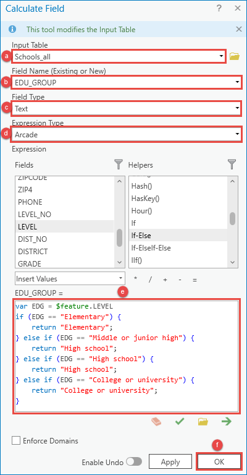Click the Helpers list scrollbar thumb
The image size is (247, 475).
[232, 218]
